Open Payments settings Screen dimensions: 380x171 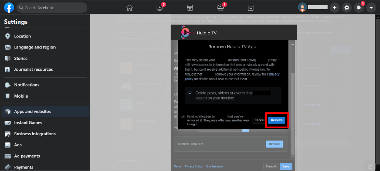click(x=45, y=167)
